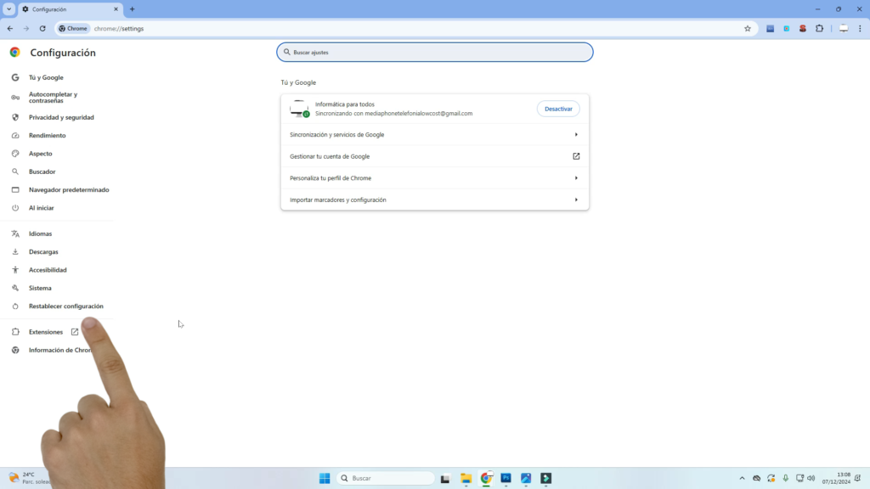Screen dimensions: 870x489
Task: Open the Extensions puzzle icon in toolbar
Action: [819, 28]
